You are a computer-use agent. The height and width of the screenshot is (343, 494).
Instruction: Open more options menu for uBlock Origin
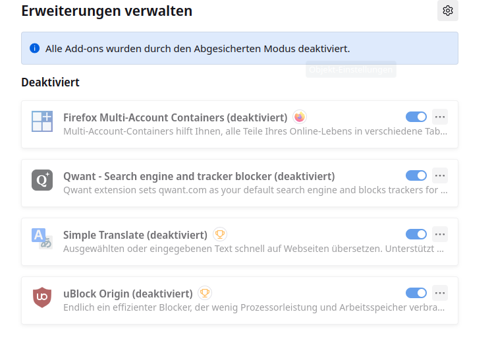pyautogui.click(x=440, y=293)
